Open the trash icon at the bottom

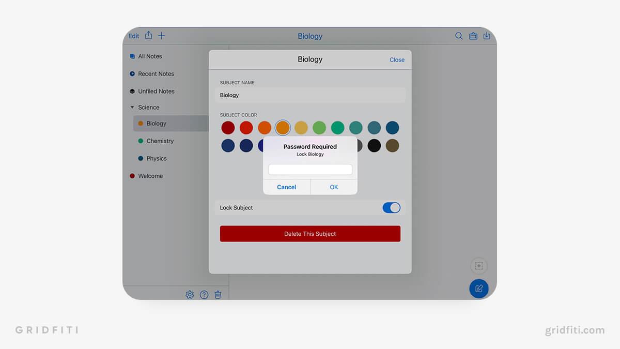(x=218, y=294)
